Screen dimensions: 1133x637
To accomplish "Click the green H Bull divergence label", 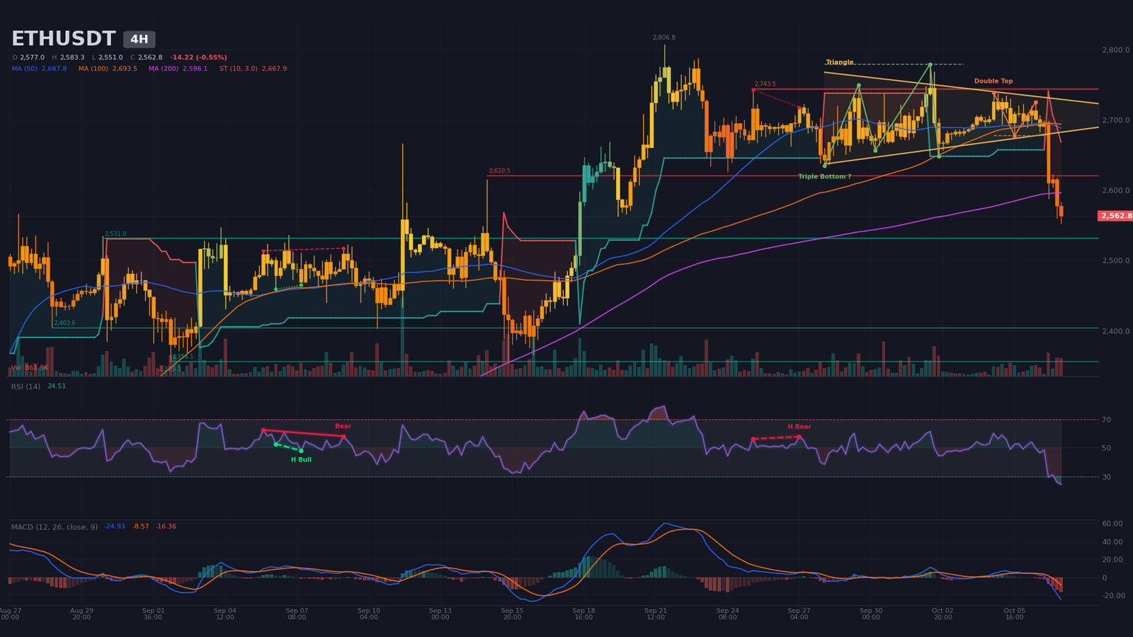I will click(x=301, y=460).
